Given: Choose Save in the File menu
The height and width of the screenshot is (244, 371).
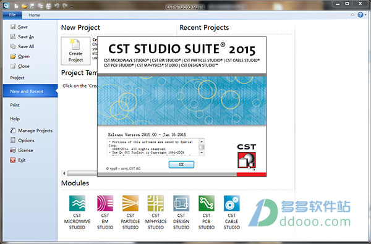Looking at the screenshot, I should pyautogui.click(x=19, y=27).
